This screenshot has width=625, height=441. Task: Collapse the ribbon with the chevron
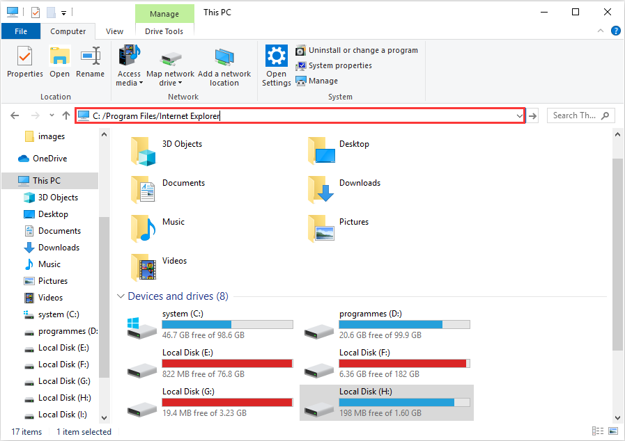tap(601, 31)
